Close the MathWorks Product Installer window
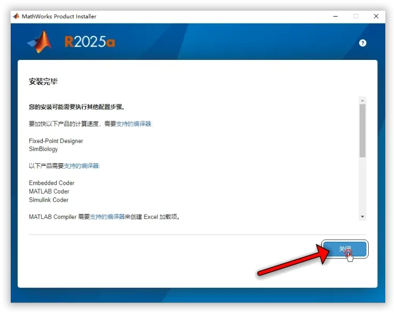396x314 pixels. pos(376,17)
